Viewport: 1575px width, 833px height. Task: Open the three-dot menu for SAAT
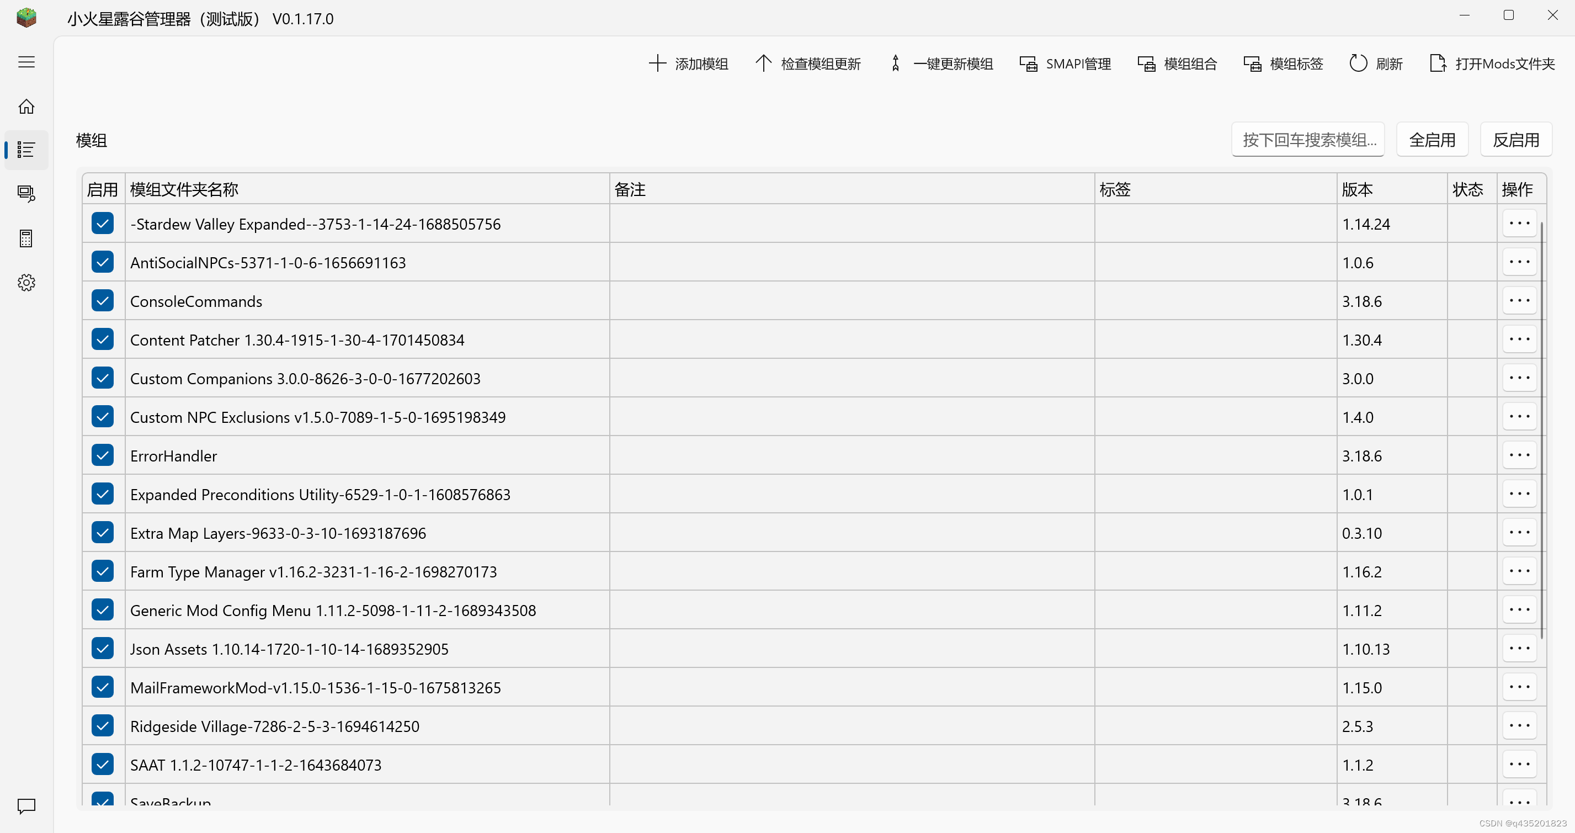tap(1519, 765)
